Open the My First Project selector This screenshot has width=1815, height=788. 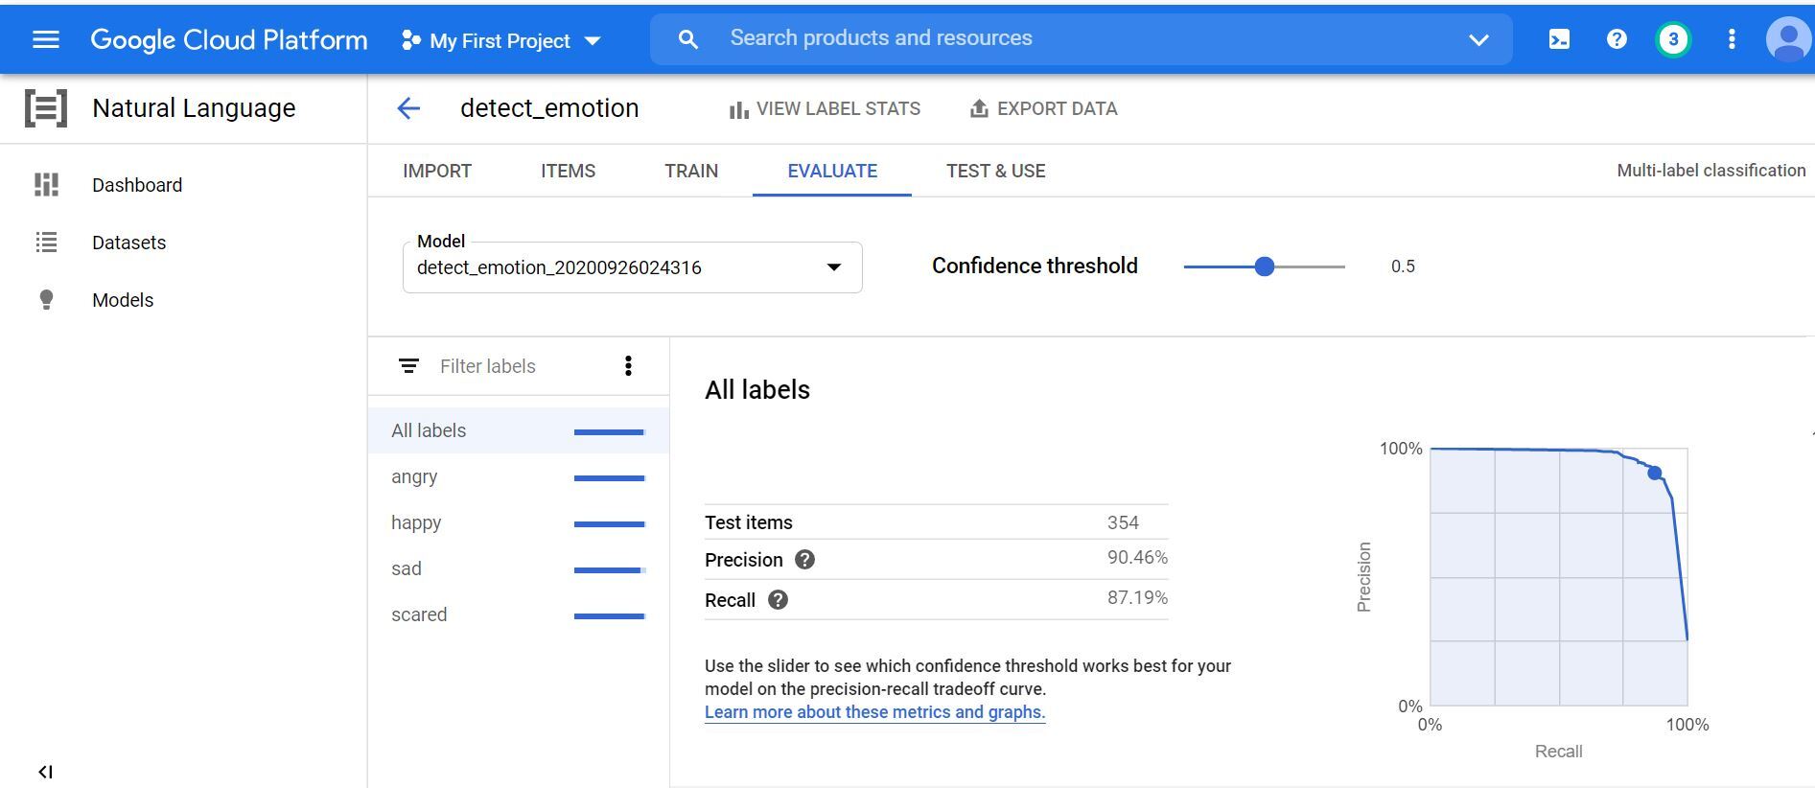(x=500, y=40)
